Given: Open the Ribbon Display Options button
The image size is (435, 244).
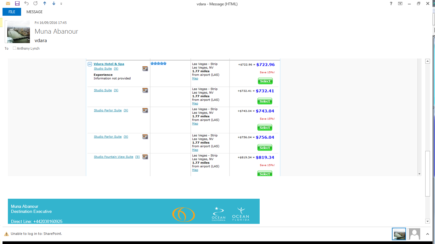Looking at the screenshot, I should pyautogui.click(x=400, y=3).
